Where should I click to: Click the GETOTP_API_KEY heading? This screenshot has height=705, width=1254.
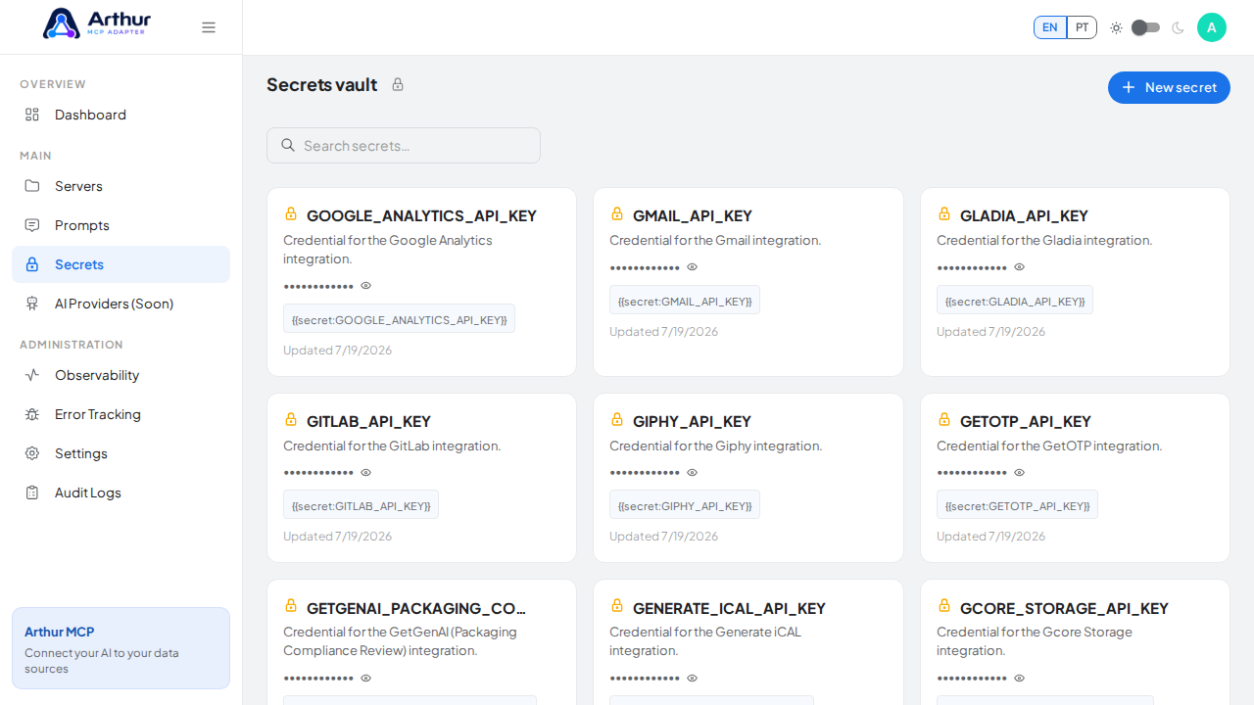click(1026, 421)
